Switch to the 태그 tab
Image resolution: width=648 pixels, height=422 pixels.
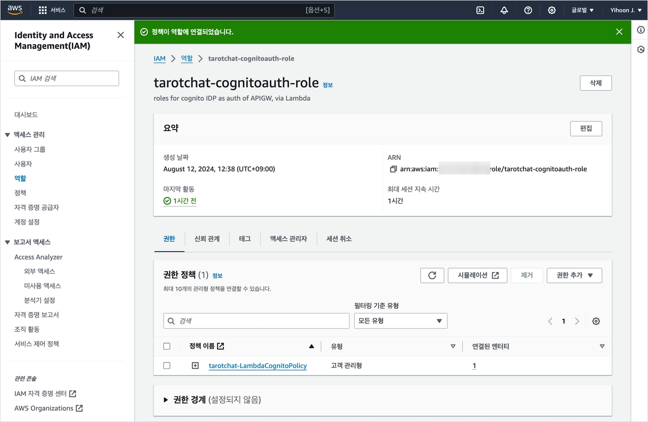tap(245, 239)
